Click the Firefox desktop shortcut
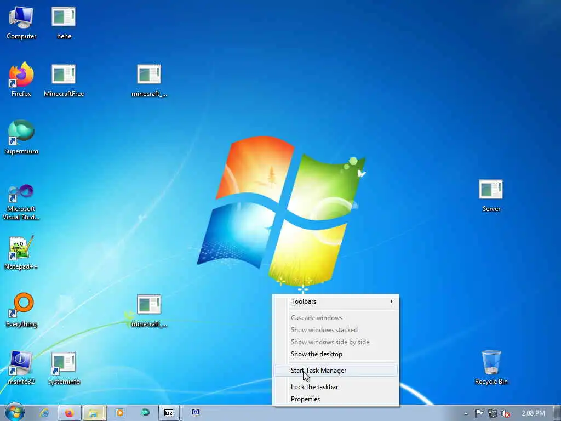 [21, 80]
